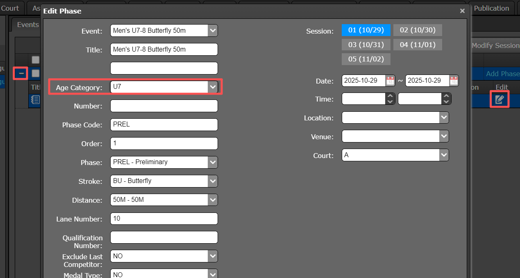This screenshot has height=278, width=520.
Task: Open the start date calendar picker
Action: coord(390,81)
